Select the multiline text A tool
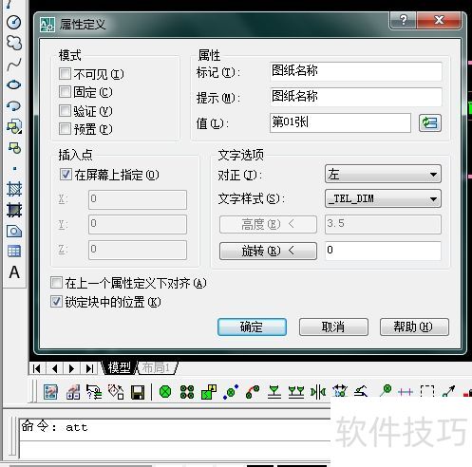 tap(14, 272)
